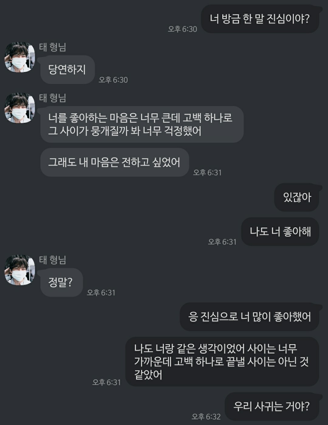Tap the 오후 6:31 timestamp next to 정말?

point(101,292)
